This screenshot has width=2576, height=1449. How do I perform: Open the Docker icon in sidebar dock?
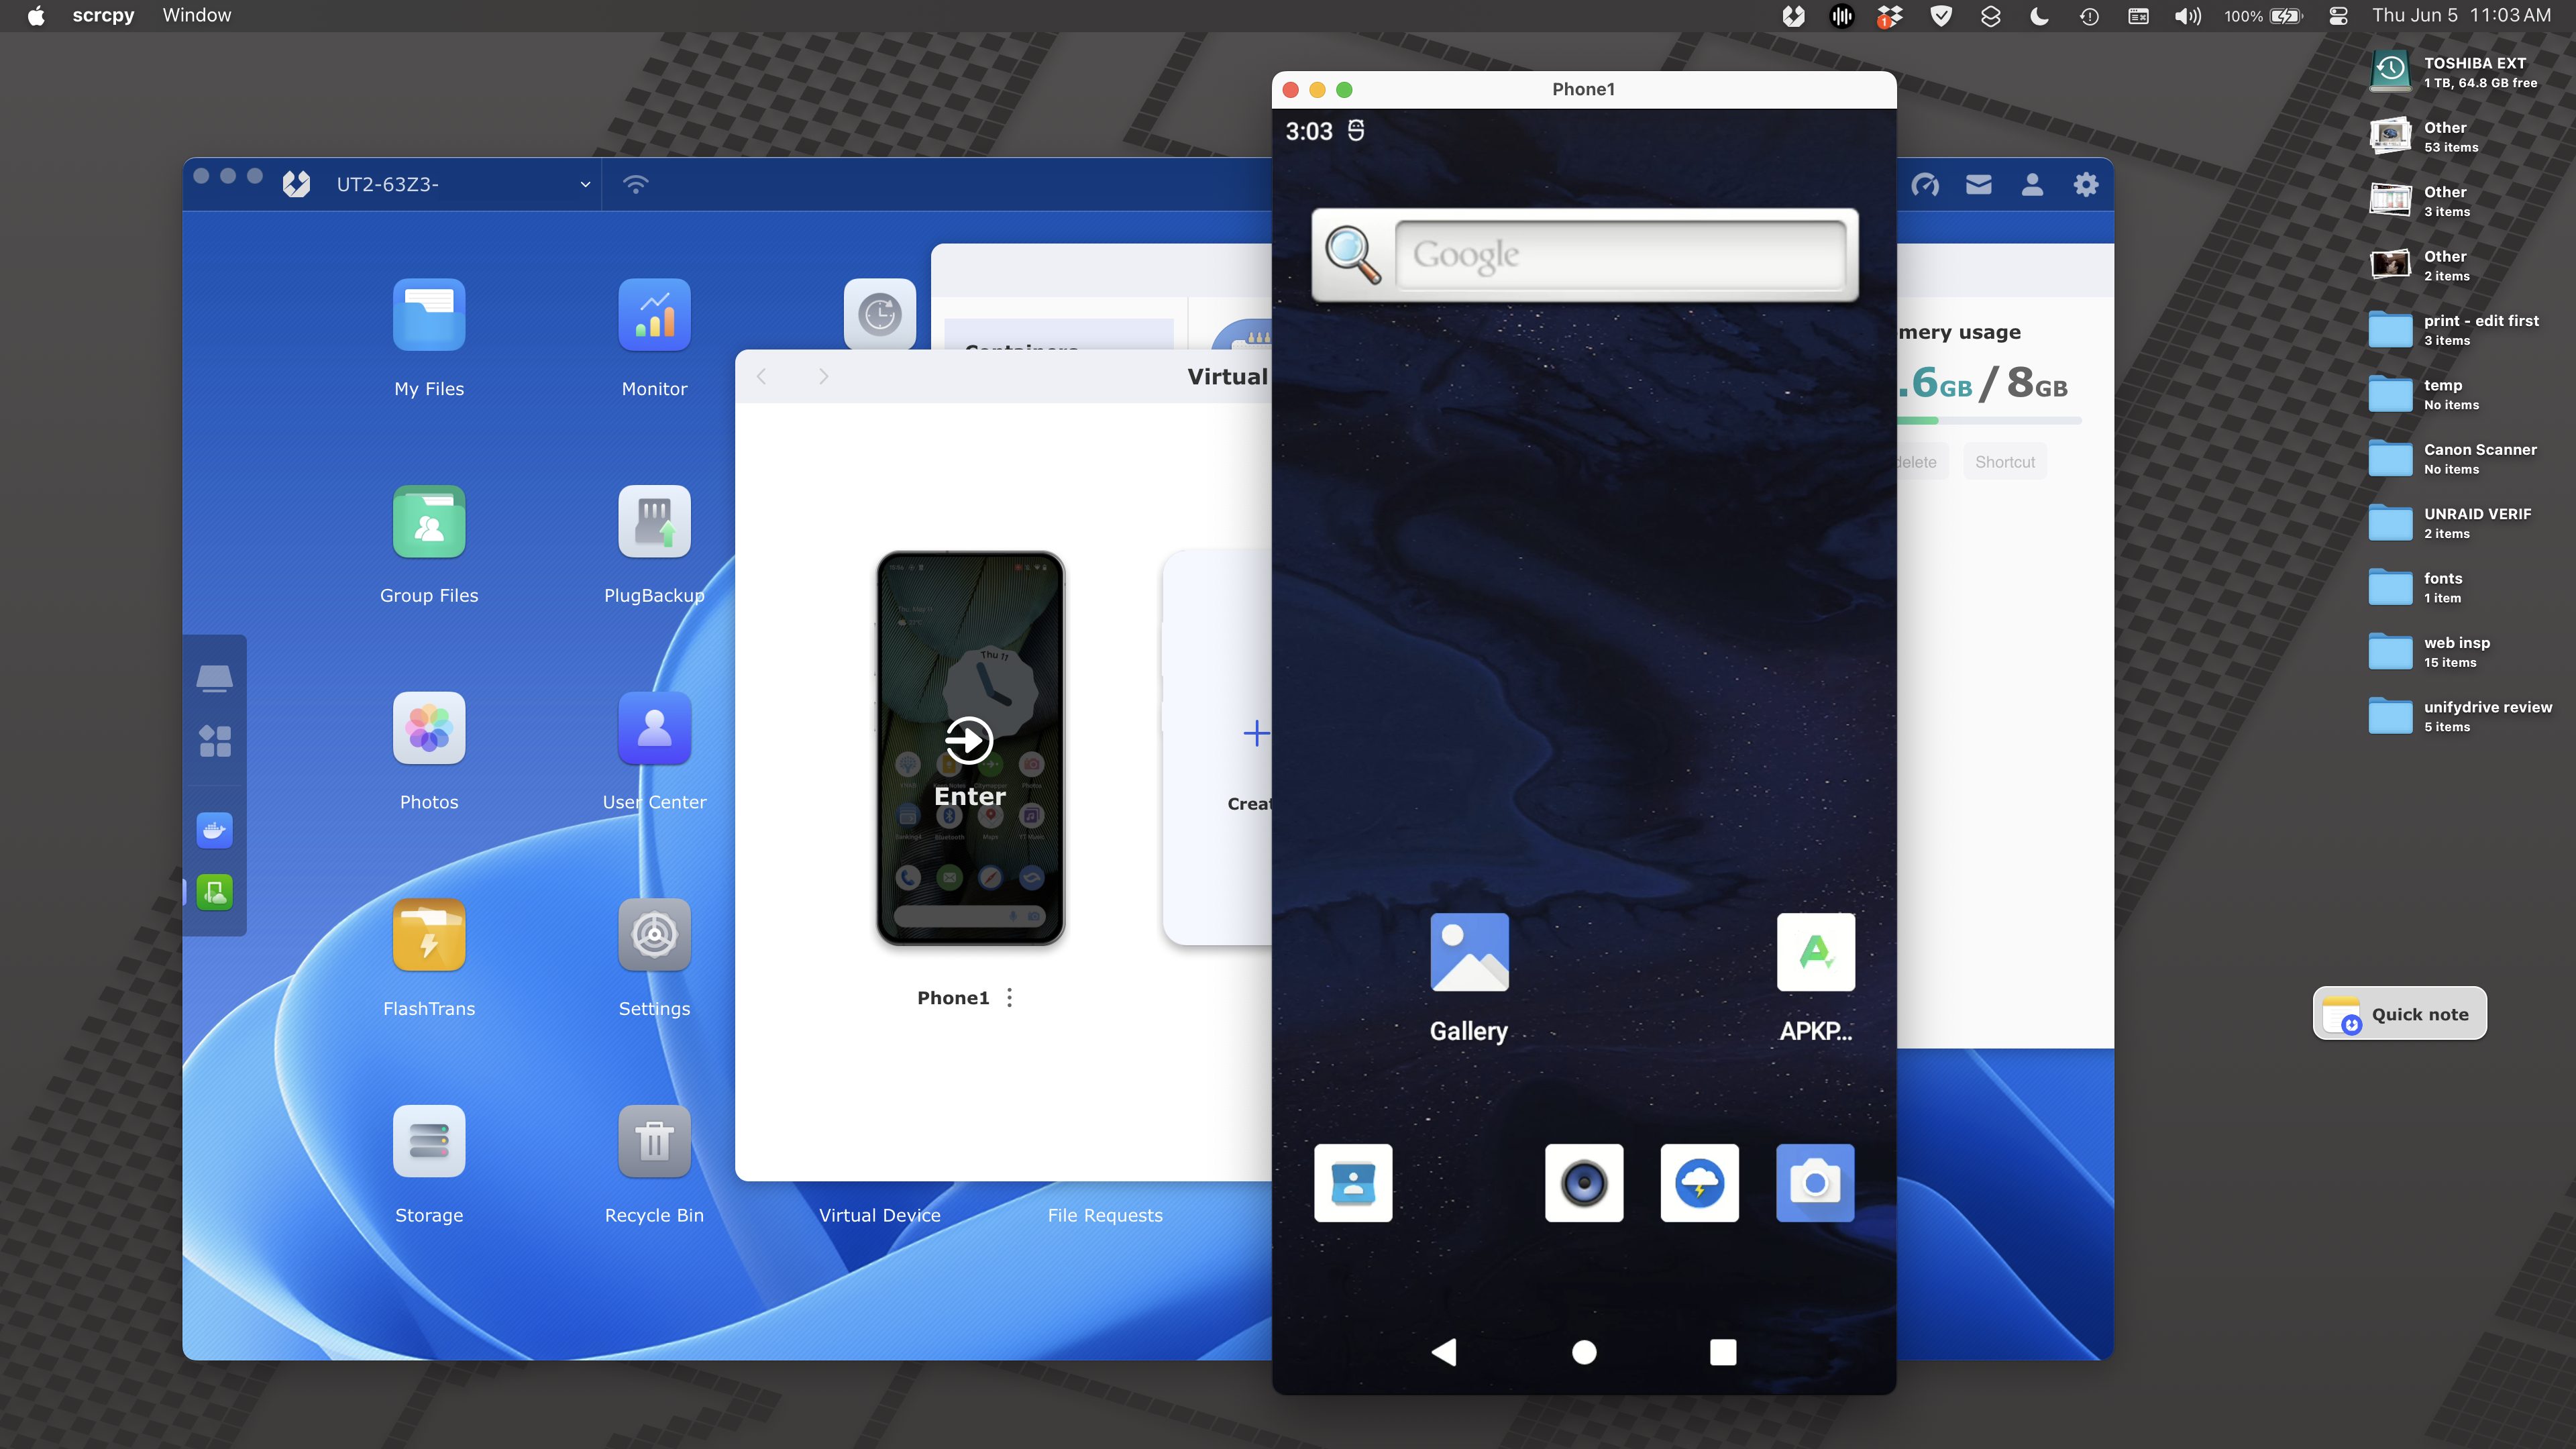click(x=215, y=830)
